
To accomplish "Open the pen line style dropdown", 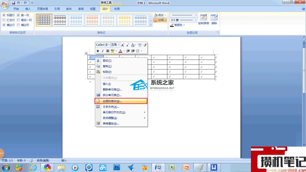I will [x=196, y=15].
